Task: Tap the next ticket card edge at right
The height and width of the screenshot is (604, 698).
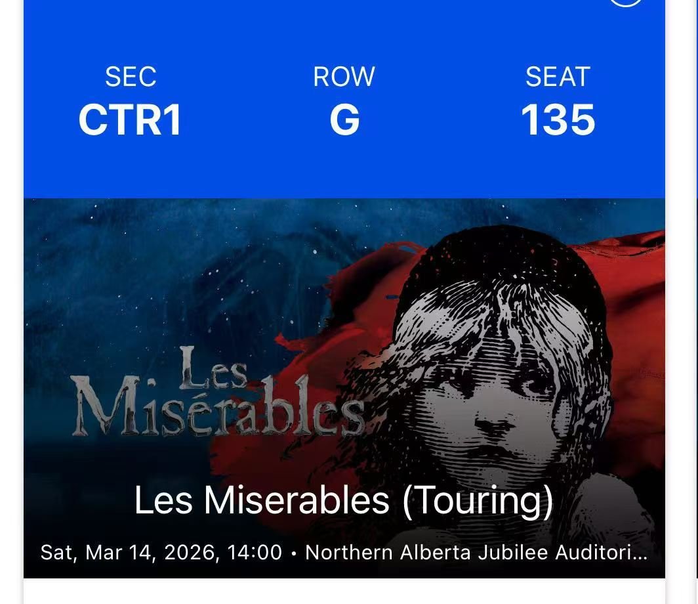Action: tap(695, 295)
